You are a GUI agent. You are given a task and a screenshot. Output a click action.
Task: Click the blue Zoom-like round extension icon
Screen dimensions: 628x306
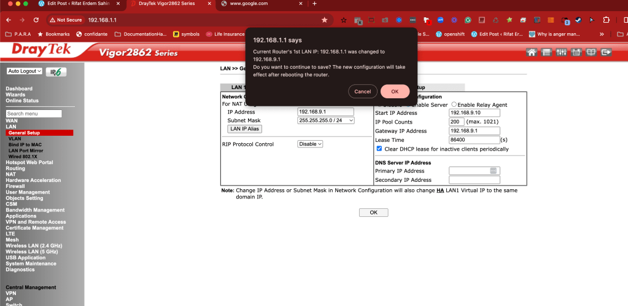440,20
